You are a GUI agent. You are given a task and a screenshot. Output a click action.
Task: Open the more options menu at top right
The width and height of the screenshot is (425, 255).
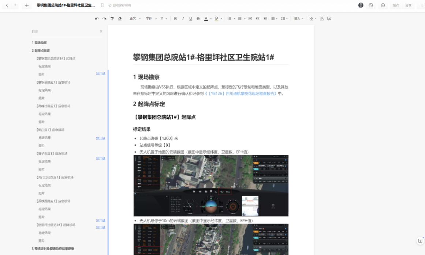click(421, 5)
